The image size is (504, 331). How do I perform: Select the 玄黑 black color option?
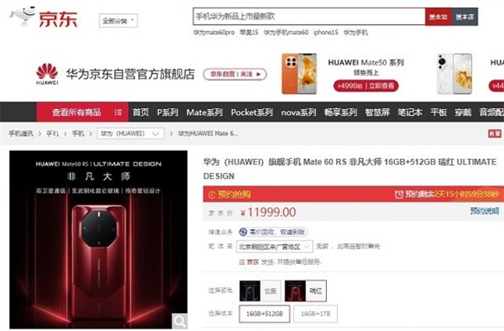click(260, 290)
